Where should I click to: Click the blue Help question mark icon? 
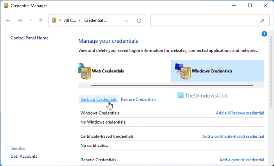[264, 34]
